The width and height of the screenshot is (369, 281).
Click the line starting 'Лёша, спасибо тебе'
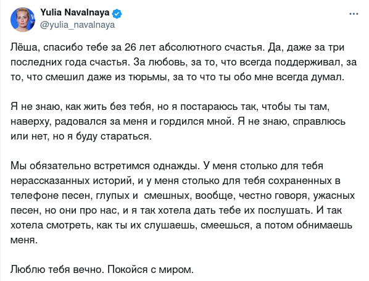click(177, 48)
